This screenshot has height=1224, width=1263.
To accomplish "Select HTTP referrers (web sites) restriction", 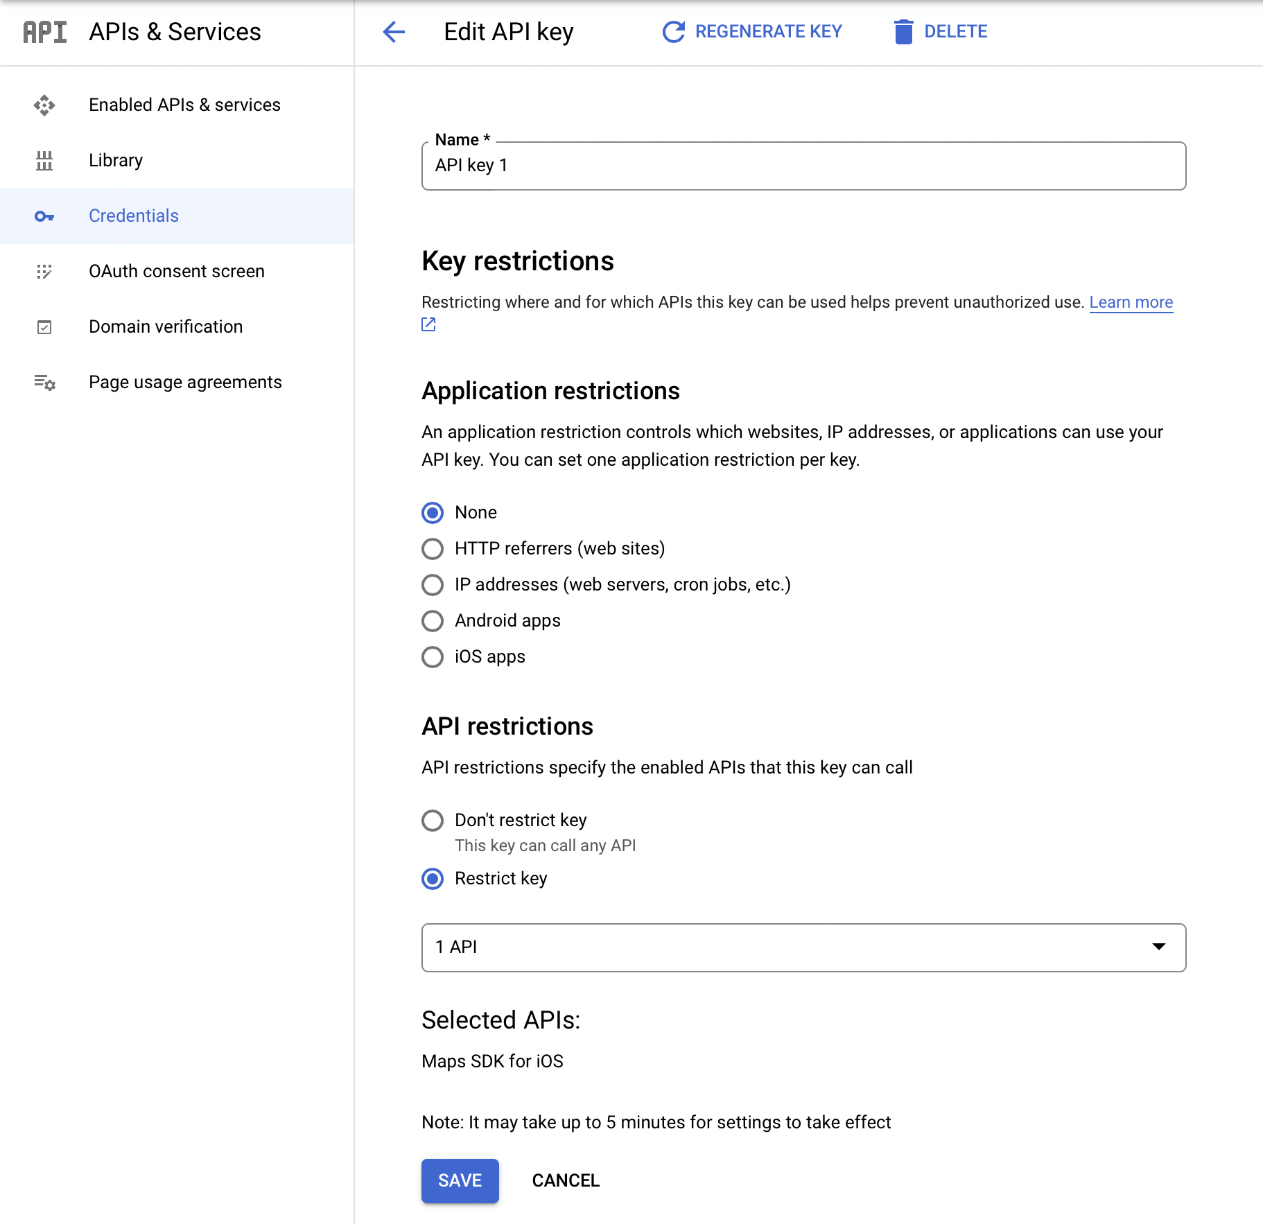I will coord(433,549).
